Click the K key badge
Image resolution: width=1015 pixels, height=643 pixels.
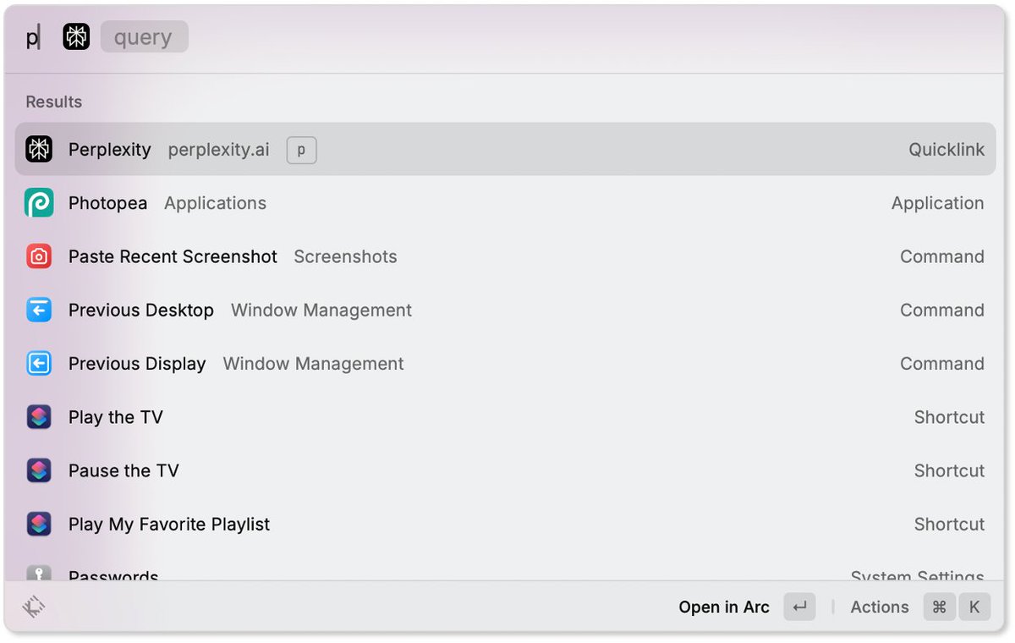click(x=974, y=607)
